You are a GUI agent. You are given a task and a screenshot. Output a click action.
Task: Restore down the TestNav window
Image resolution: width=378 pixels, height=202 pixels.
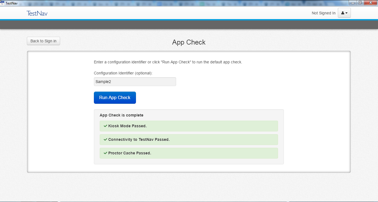360,2
